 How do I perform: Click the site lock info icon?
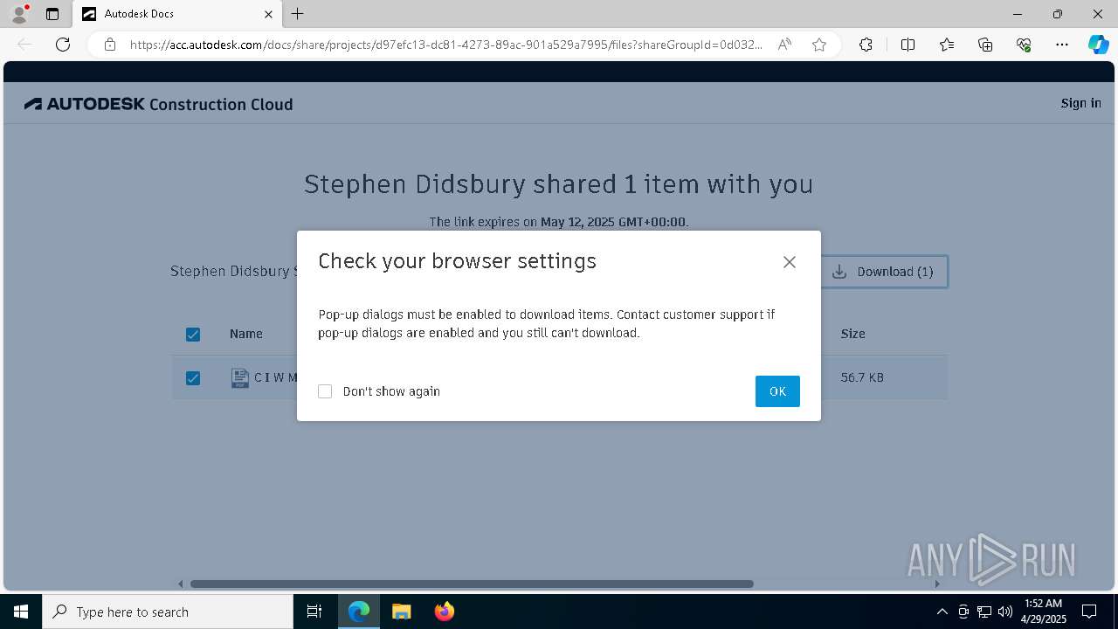click(x=110, y=45)
